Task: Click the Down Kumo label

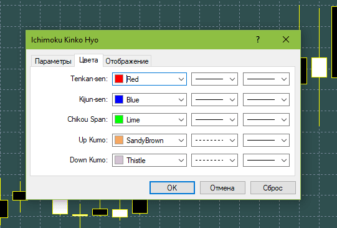Action: click(x=88, y=160)
